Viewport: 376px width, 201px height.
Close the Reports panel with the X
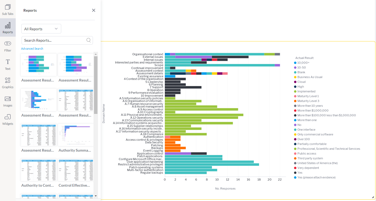point(93,10)
